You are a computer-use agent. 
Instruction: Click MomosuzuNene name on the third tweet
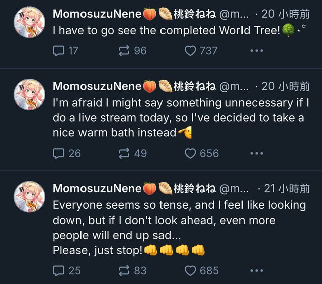click(x=97, y=189)
